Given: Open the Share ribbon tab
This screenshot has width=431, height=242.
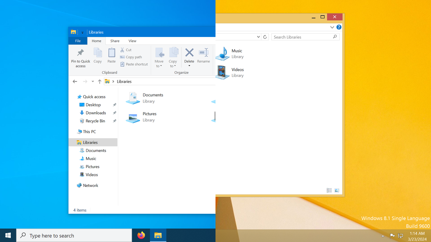Looking at the screenshot, I should (x=115, y=41).
